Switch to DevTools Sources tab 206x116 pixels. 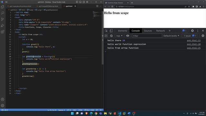(148, 31)
